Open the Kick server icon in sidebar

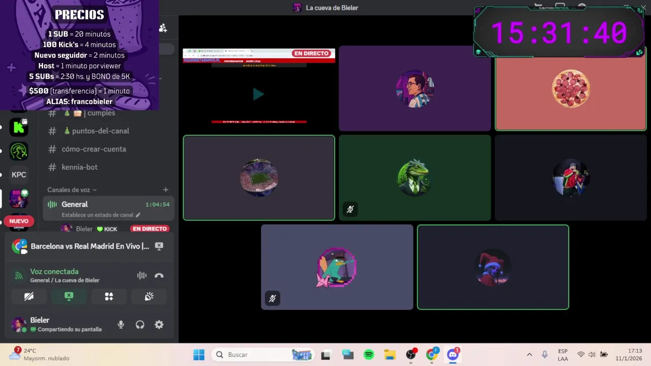pyautogui.click(x=19, y=127)
